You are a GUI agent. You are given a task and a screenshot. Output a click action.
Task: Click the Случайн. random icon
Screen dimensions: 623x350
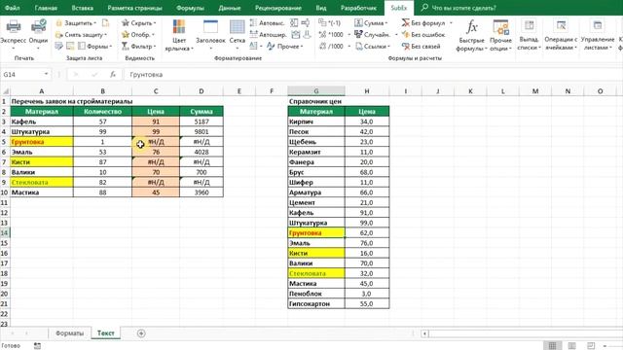tap(358, 35)
